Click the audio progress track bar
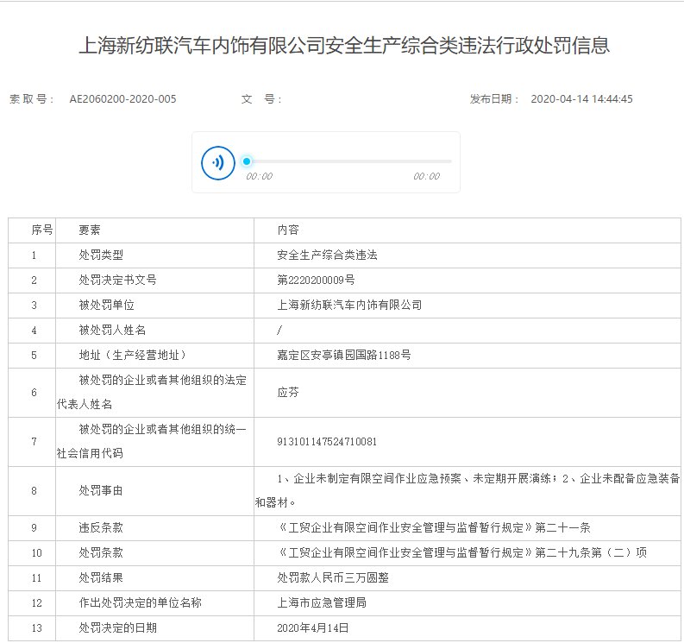 (348, 161)
